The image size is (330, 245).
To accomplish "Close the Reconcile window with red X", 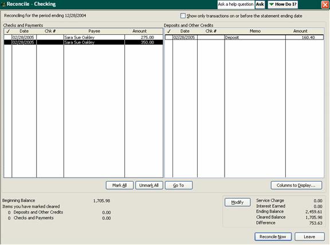I will 325,5.
